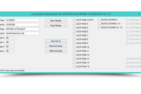This screenshot has width=141, height=94.
Task: Click the Read lock bytes button
Action: pos(56,46)
